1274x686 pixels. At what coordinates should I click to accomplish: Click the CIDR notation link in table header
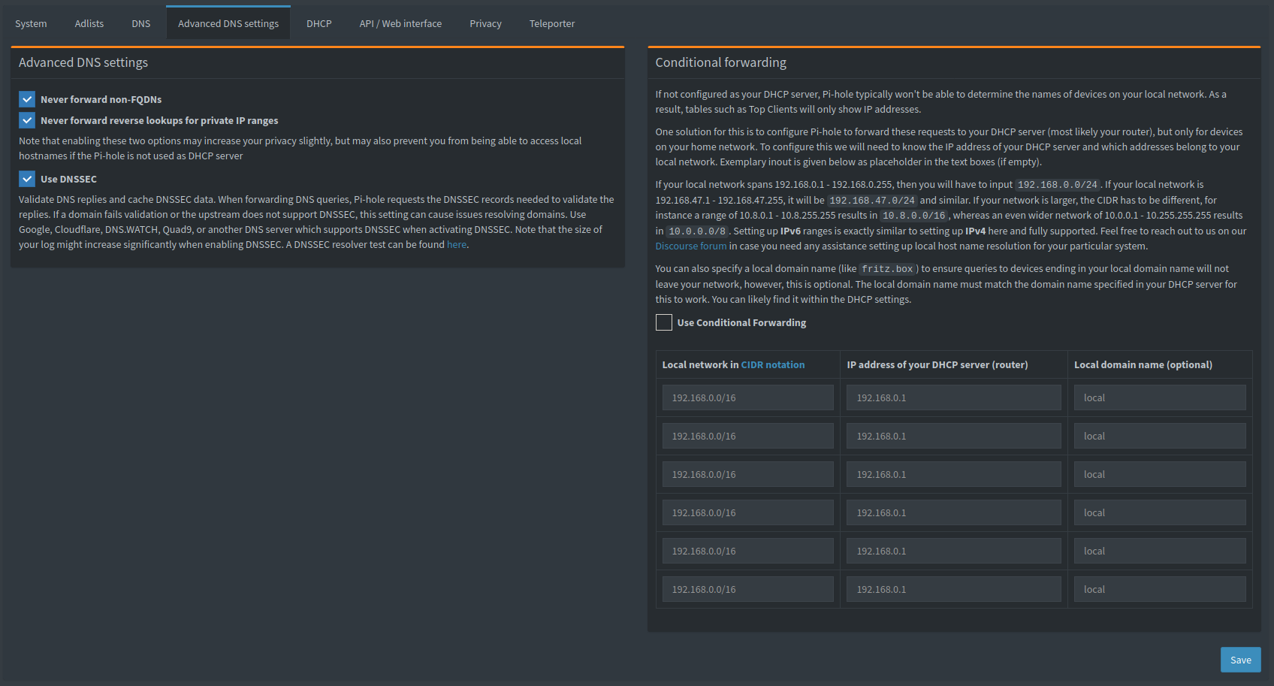point(772,365)
